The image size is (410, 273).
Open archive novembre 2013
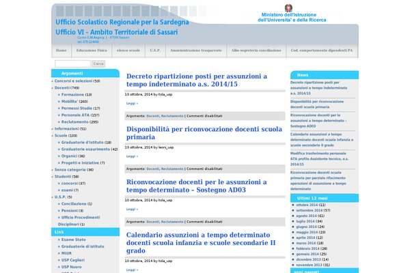coord(309,265)
